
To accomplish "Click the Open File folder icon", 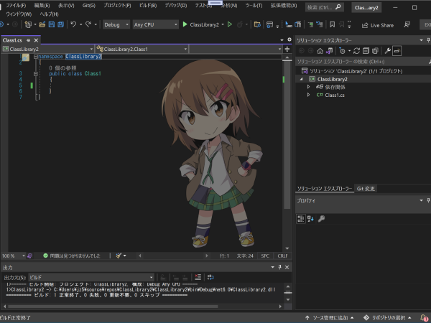I will tap(42, 24).
